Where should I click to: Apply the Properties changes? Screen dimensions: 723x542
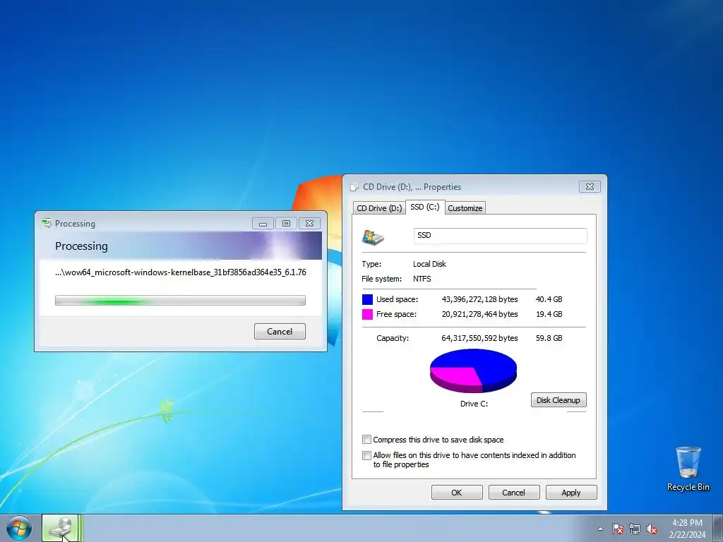tap(570, 492)
